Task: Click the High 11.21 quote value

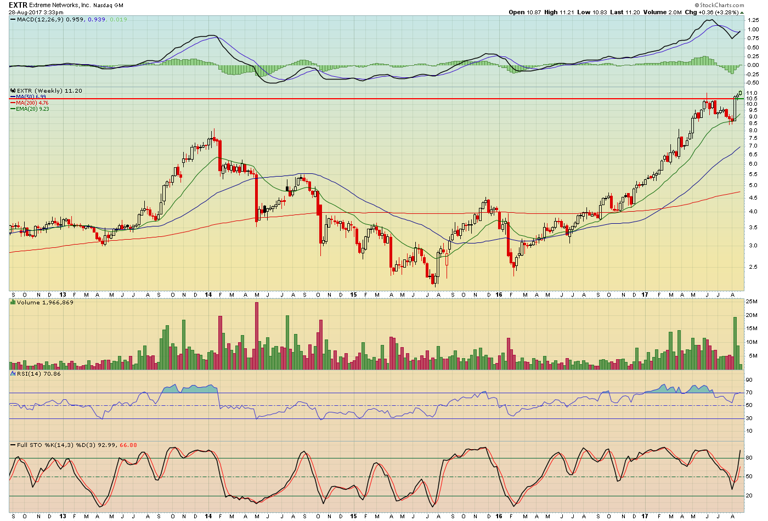Action: coord(560,12)
